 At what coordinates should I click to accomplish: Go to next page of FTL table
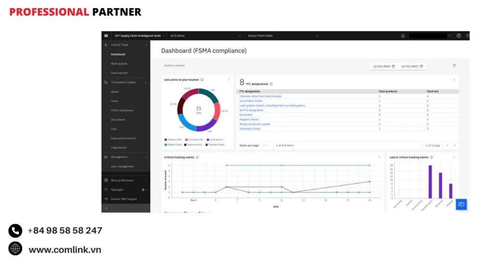point(454,145)
